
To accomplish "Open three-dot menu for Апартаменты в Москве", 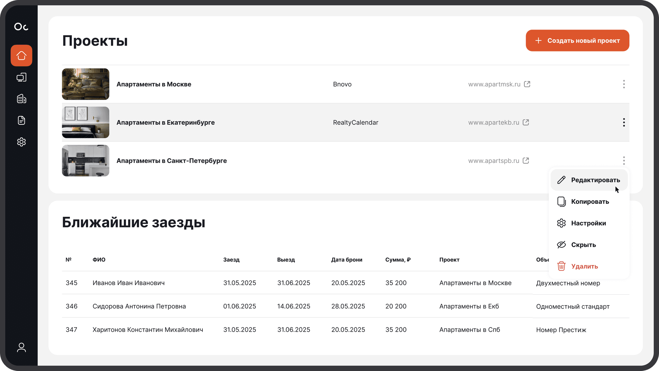I will (x=624, y=84).
